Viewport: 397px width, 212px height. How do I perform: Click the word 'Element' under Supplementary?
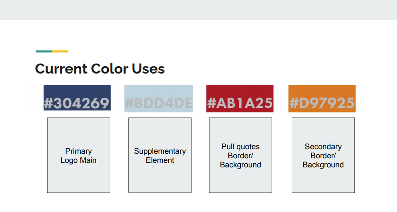pyautogui.click(x=160, y=160)
